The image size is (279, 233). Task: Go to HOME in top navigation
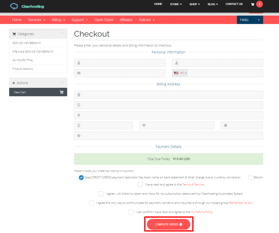click(158, 4)
